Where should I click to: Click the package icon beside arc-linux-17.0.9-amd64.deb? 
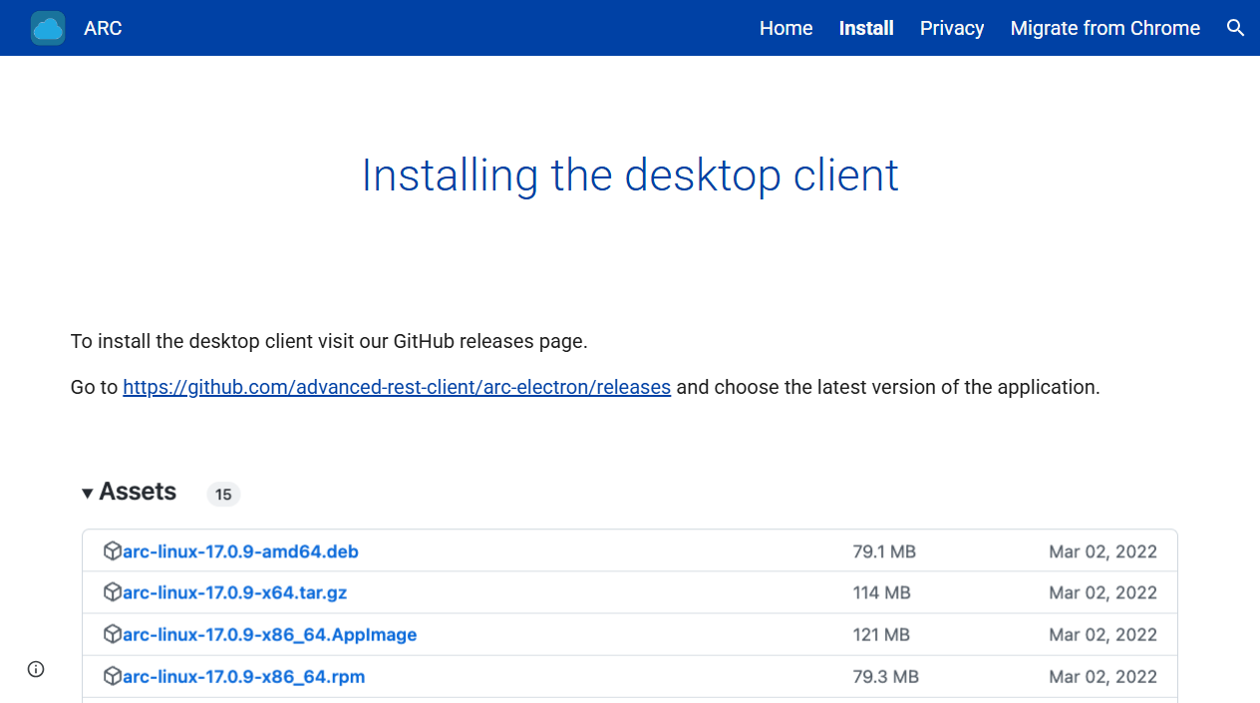click(x=111, y=550)
